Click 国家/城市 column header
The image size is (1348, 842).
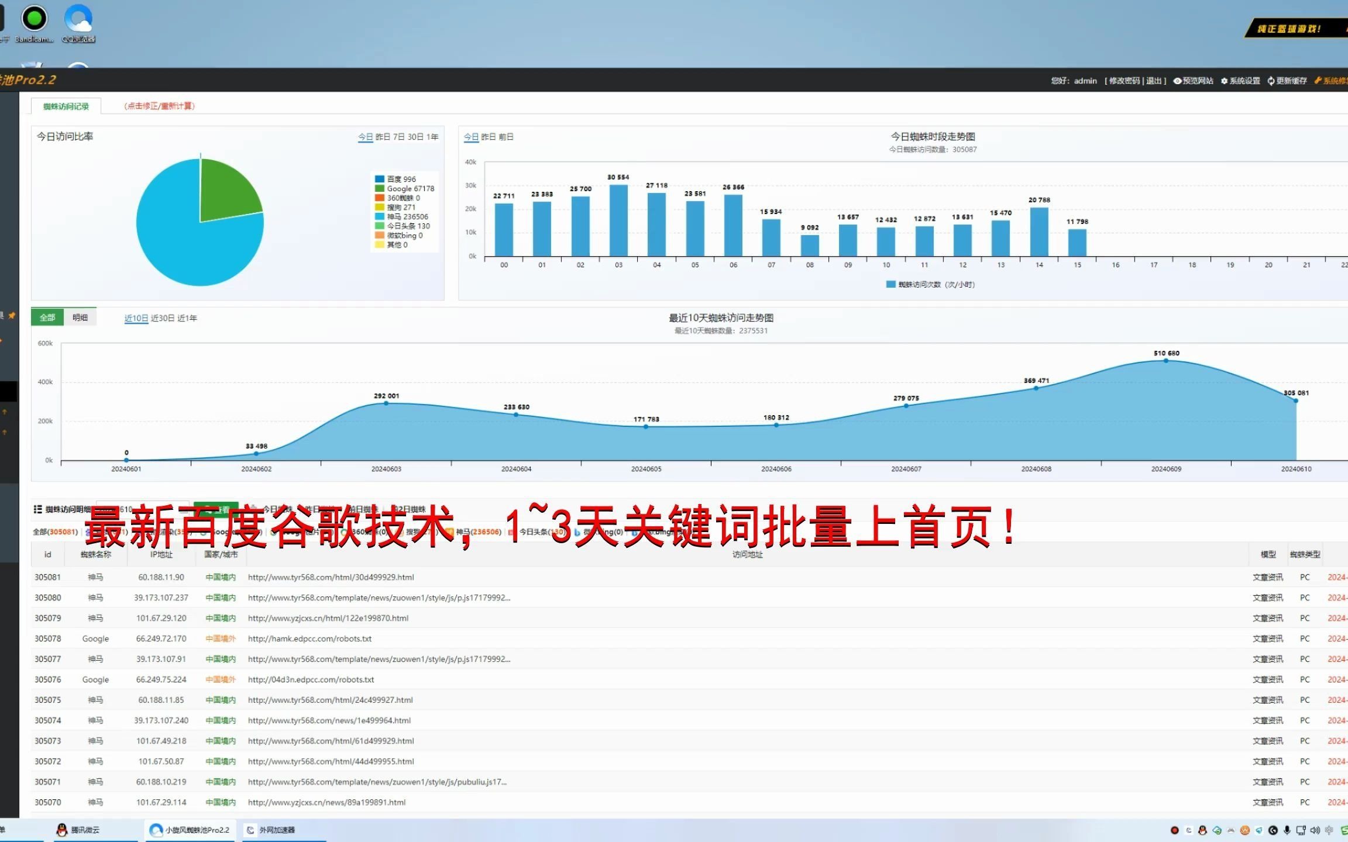point(221,554)
